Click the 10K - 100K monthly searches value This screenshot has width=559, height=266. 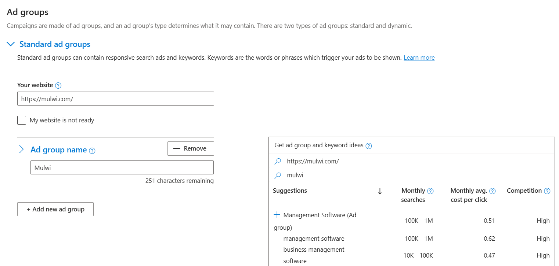(x=418, y=255)
